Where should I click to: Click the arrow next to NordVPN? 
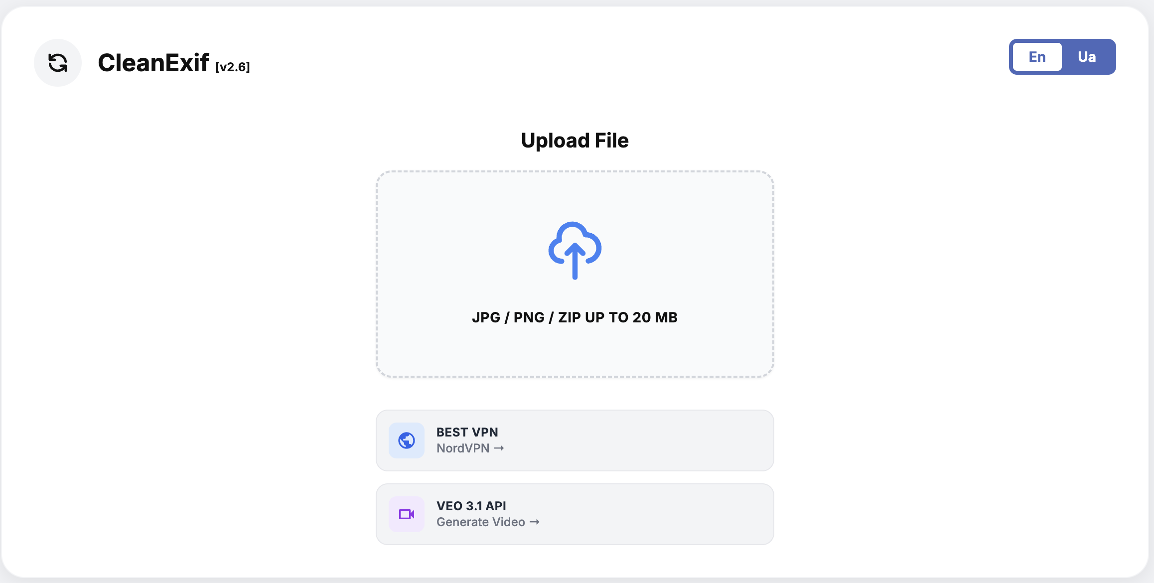[499, 448]
